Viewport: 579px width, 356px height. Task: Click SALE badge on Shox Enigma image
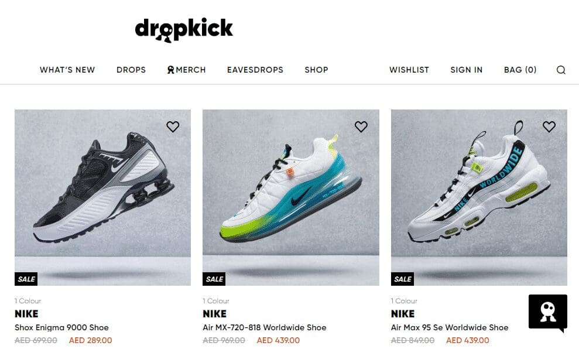26,279
